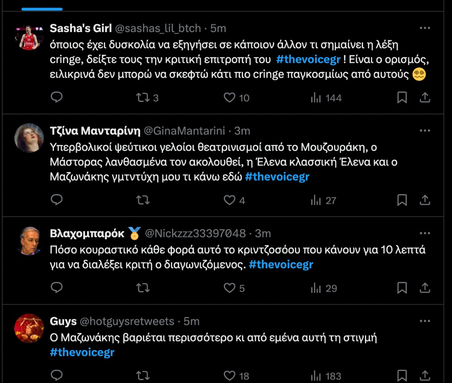
Task: Toggle retweet on Βλαχομπαρόκ's post
Action: [x=142, y=288]
